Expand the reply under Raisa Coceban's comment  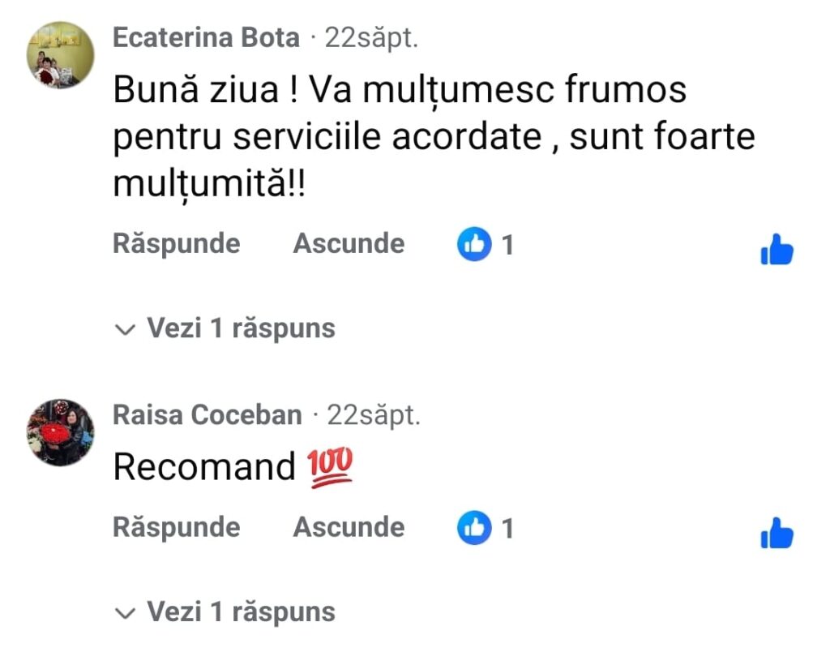pos(225,612)
